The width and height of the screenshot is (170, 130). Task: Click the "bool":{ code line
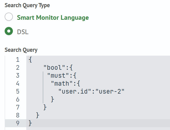[58, 68]
